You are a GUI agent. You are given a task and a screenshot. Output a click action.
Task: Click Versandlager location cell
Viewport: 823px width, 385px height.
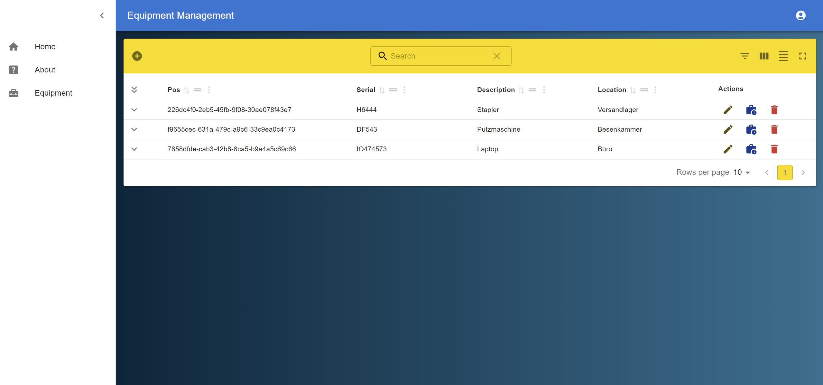[618, 110]
